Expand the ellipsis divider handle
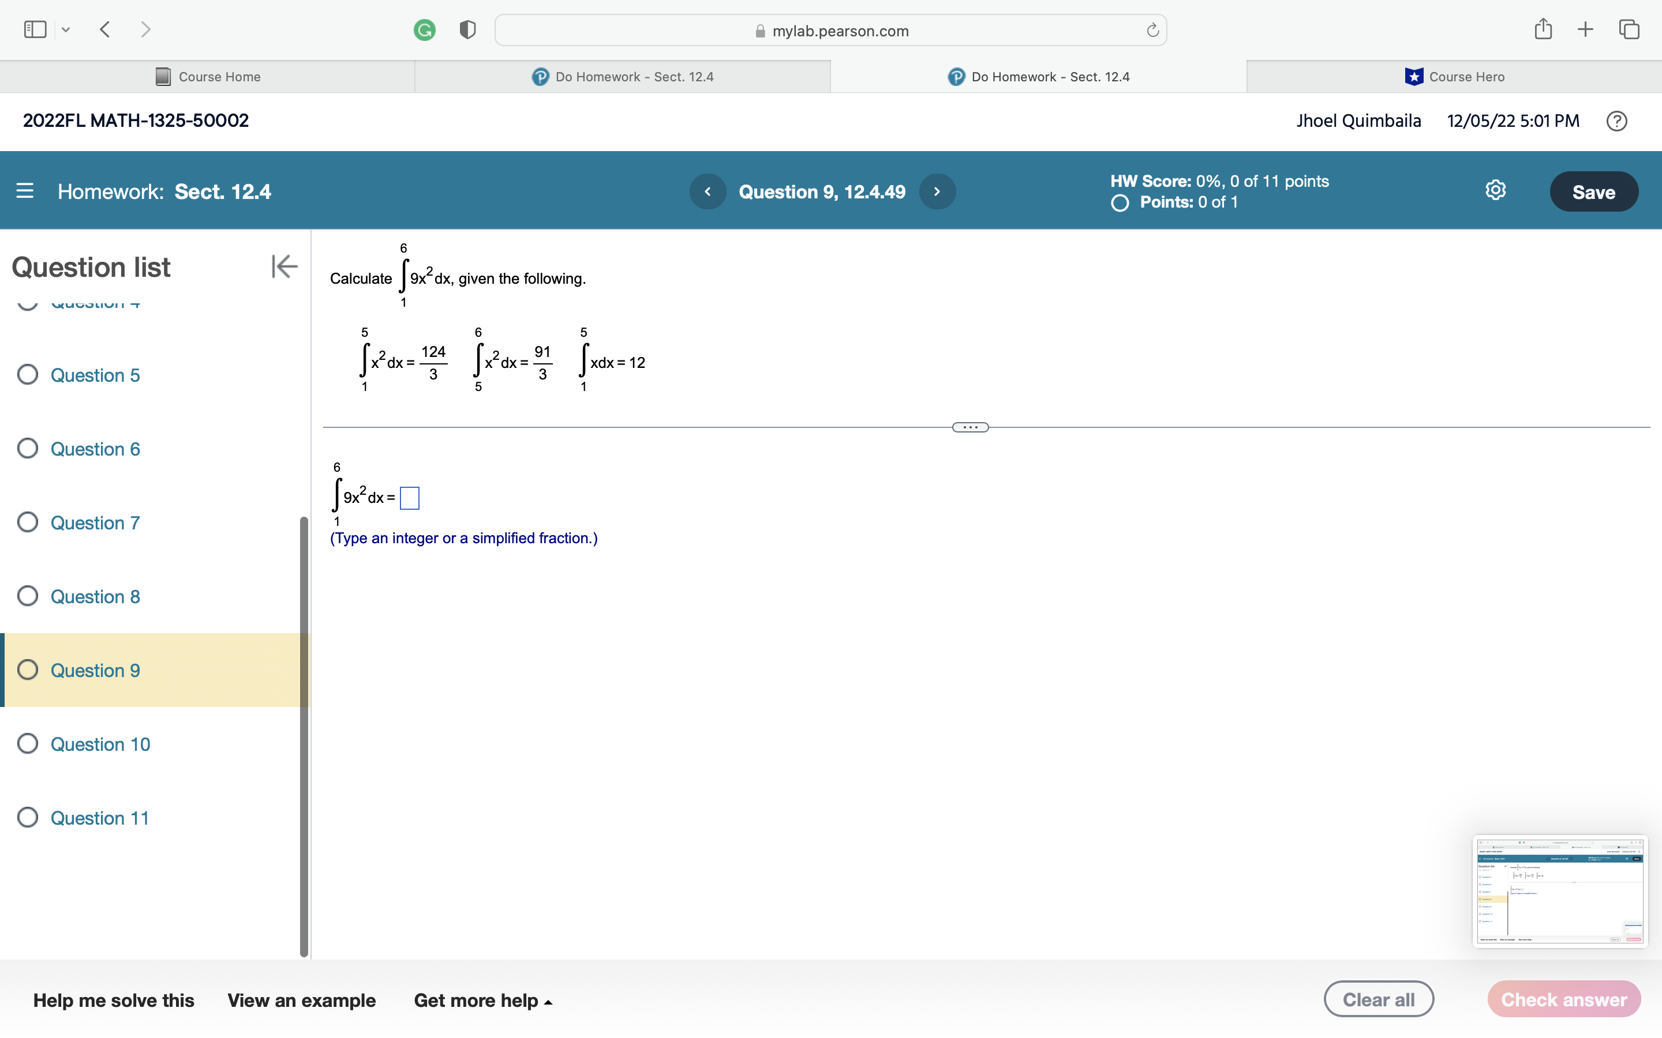 tap(969, 427)
